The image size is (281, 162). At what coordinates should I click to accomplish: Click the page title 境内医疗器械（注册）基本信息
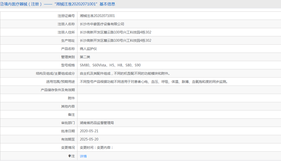pos(60,4)
